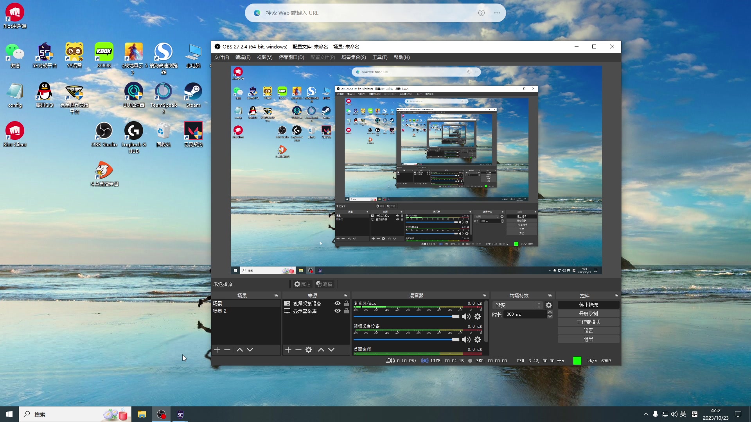751x422 pixels.
Task: Open the 微信 desktop icon
Action: [x=15, y=55]
